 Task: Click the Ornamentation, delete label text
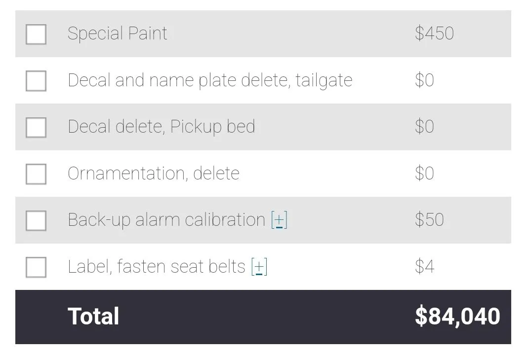tap(154, 174)
